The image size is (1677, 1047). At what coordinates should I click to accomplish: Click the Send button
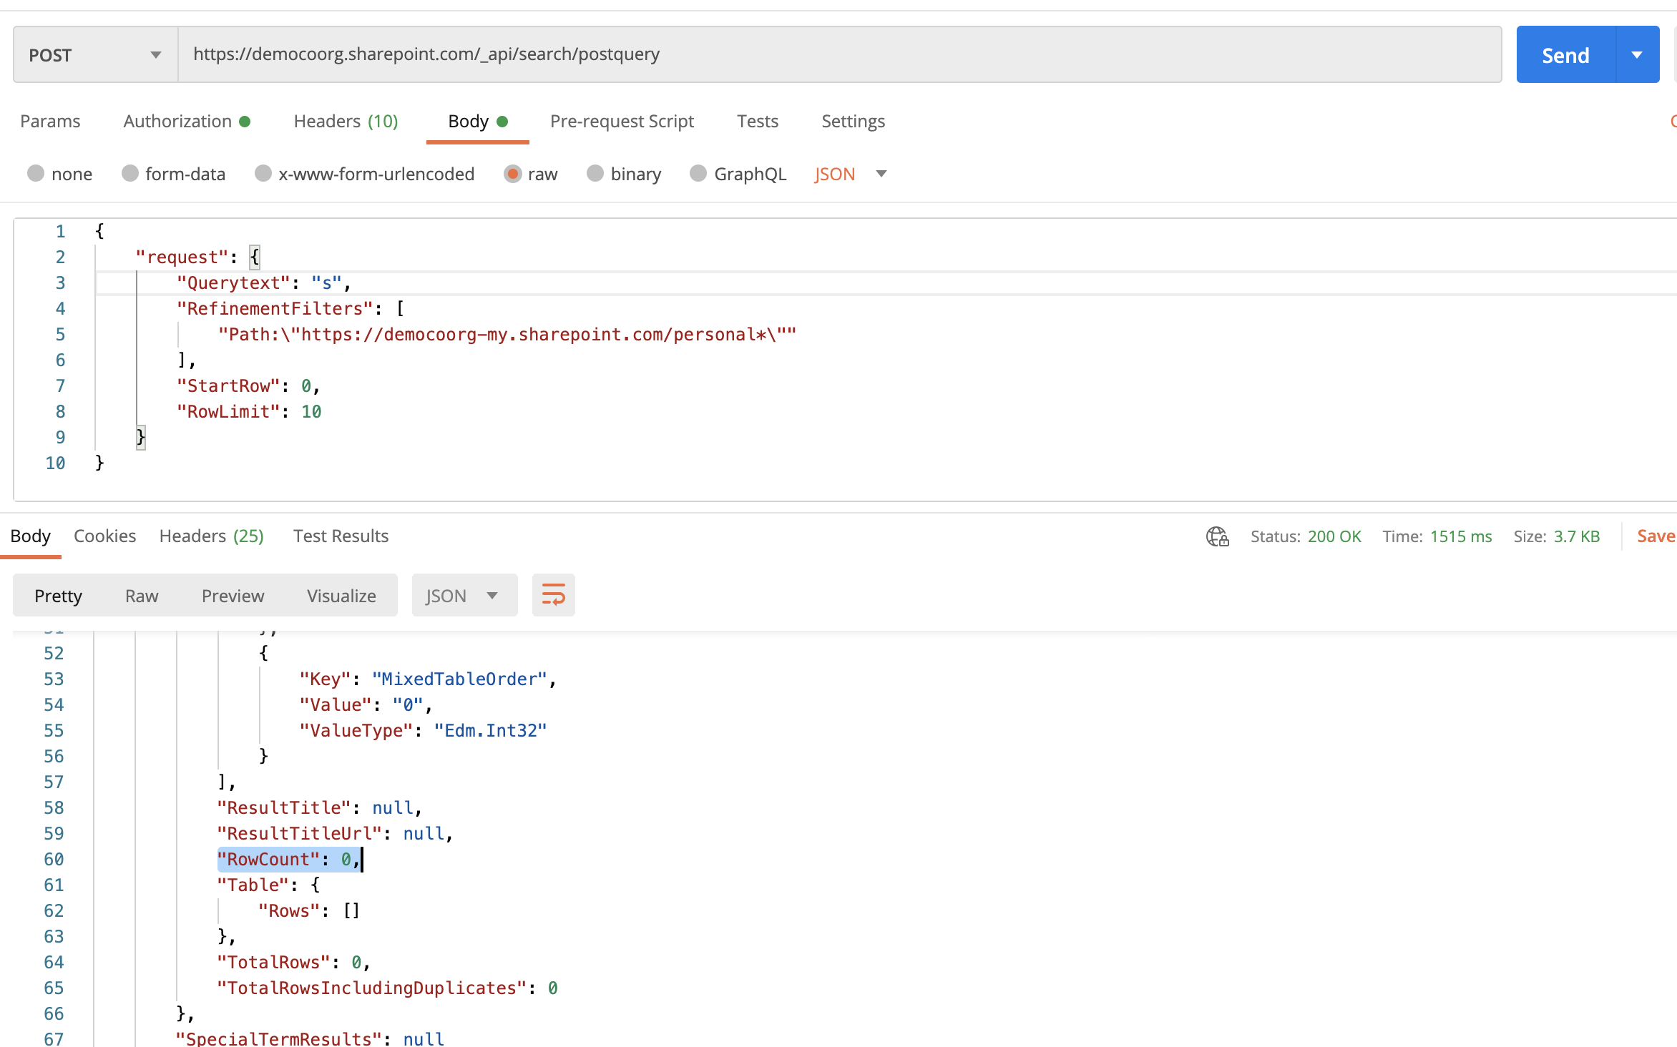click(1565, 54)
